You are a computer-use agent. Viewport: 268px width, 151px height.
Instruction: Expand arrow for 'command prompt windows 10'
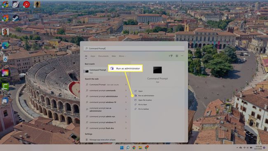click(x=126, y=102)
